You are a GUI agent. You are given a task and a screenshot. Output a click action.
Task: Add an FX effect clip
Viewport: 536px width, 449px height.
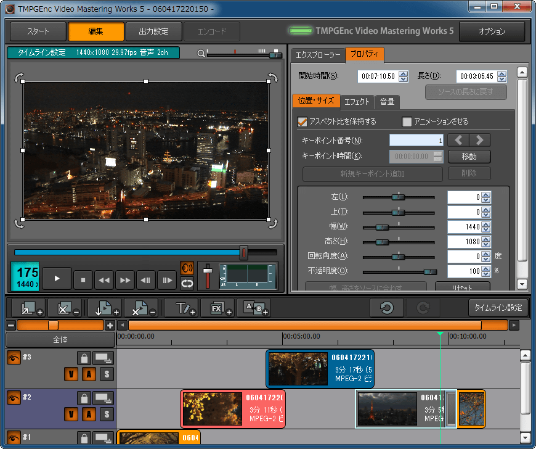pos(217,308)
